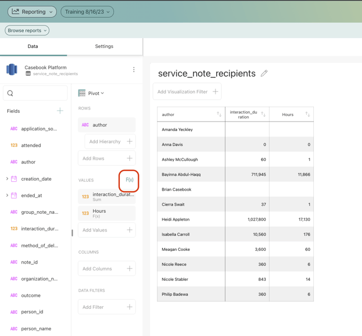This screenshot has height=336, width=362.
Task: Switch to the Data tab
Action: (x=33, y=46)
